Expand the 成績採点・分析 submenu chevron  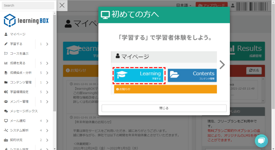click(x=47, y=73)
